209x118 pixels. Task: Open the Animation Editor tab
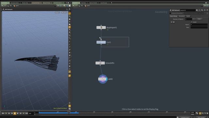(15, 3)
